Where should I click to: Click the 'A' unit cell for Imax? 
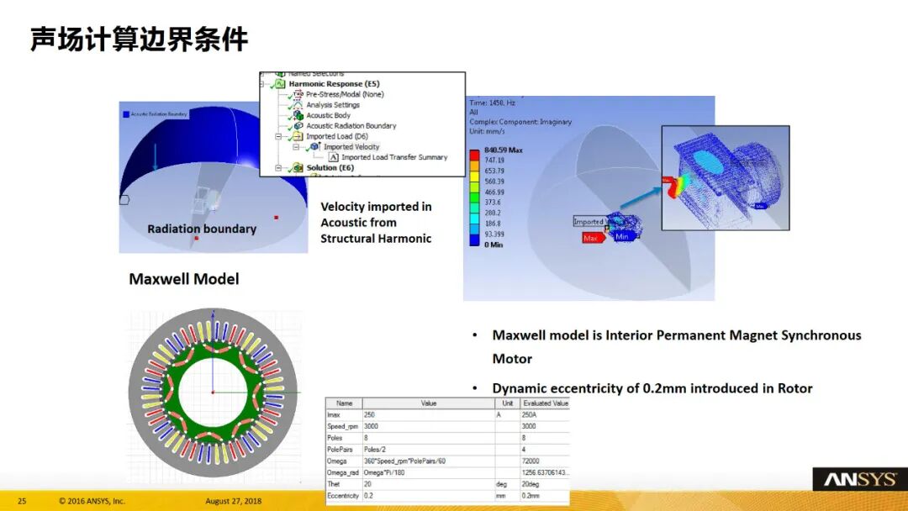(x=507, y=415)
